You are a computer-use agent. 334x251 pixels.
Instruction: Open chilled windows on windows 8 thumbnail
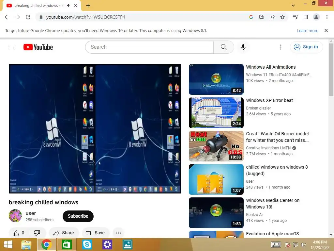[x=216, y=179]
